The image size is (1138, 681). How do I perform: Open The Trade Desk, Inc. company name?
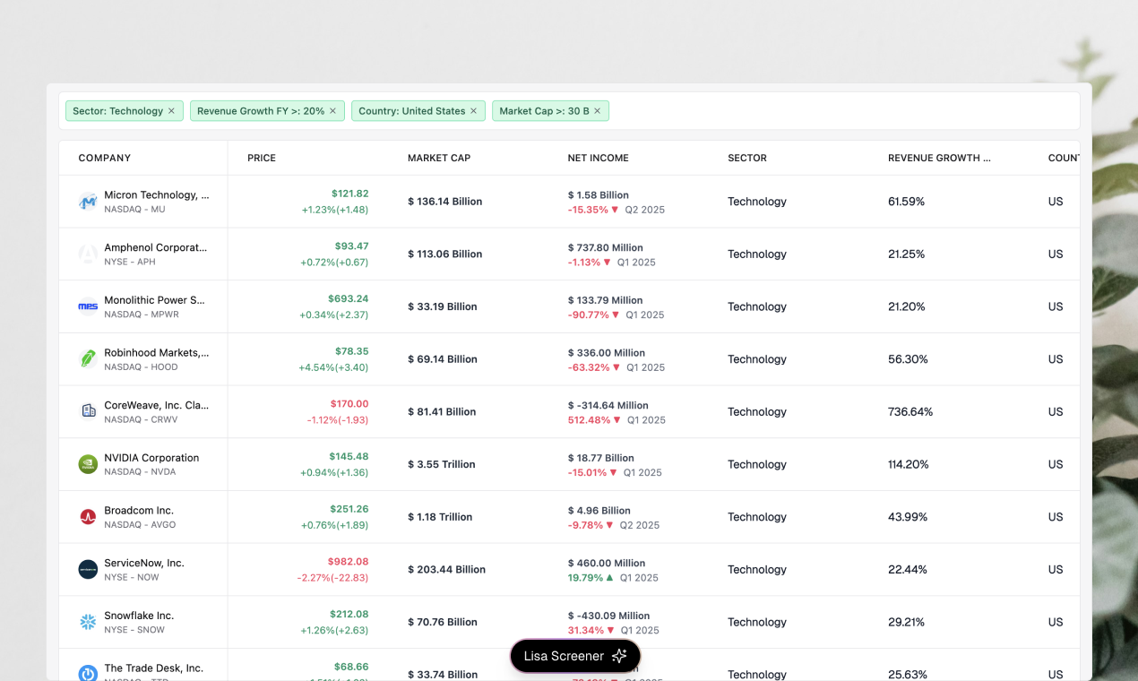pos(154,668)
